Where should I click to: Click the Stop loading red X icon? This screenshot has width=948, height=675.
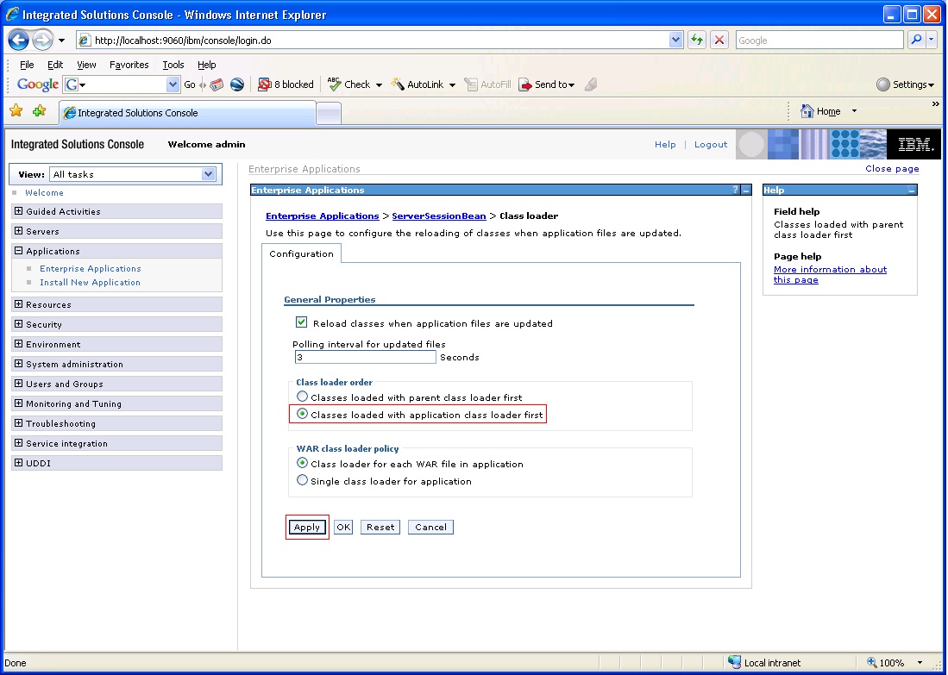click(719, 41)
